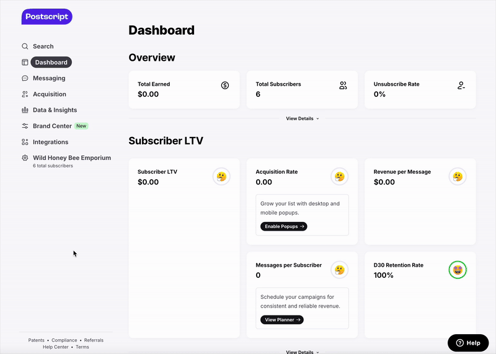
Task: Open the Messaging section
Action: pos(49,78)
